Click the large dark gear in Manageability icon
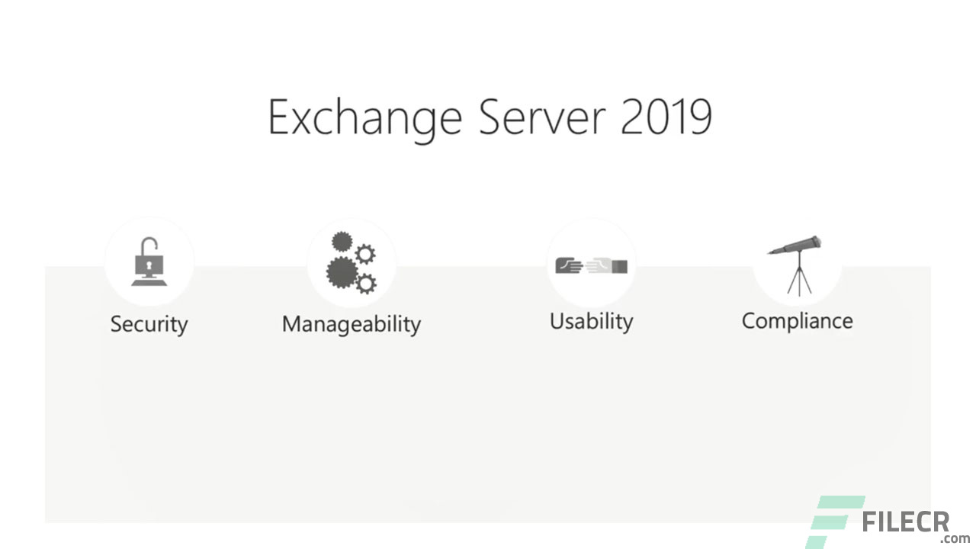The width and height of the screenshot is (976, 549). [x=342, y=271]
